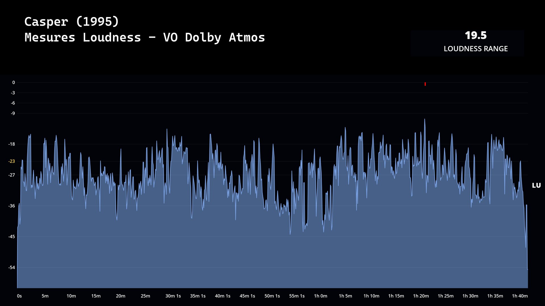Screen dimensions: 545x306
Task: Click the 'LOUDNESS RANGE' label
Action: tap(476, 49)
